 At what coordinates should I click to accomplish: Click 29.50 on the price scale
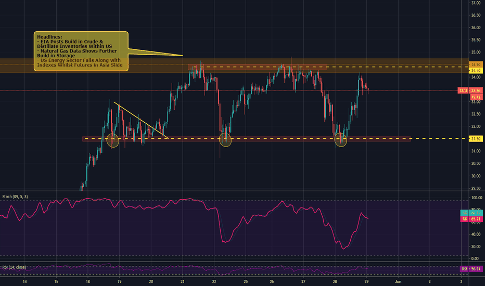point(476,188)
